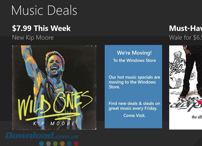Click the "Come Visit." link
202x146 pixels.
click(134, 116)
